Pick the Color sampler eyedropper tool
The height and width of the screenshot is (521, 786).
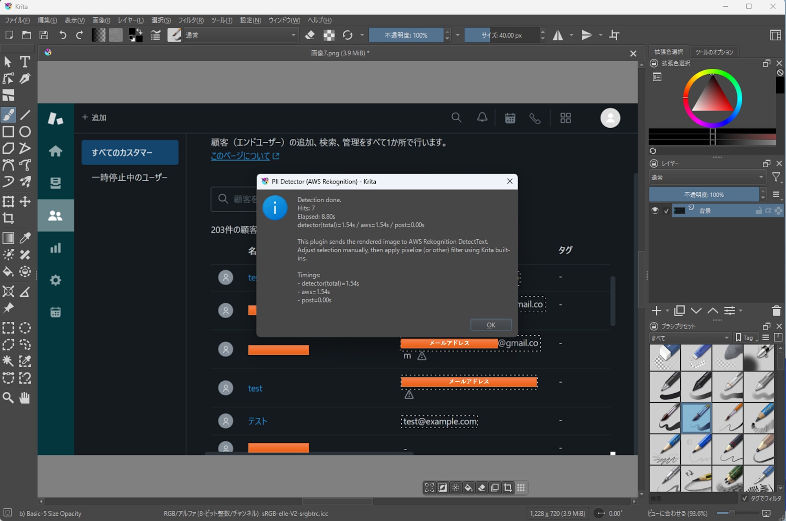(x=25, y=238)
